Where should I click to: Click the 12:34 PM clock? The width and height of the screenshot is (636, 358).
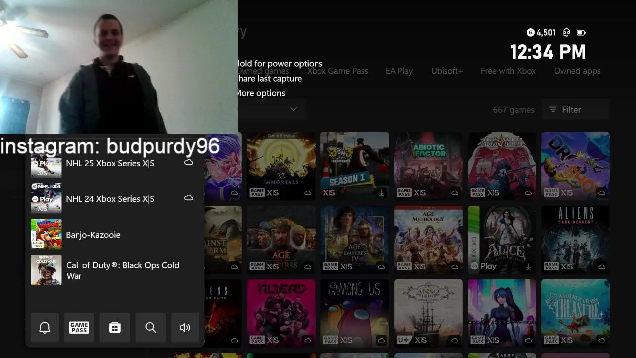(x=548, y=52)
